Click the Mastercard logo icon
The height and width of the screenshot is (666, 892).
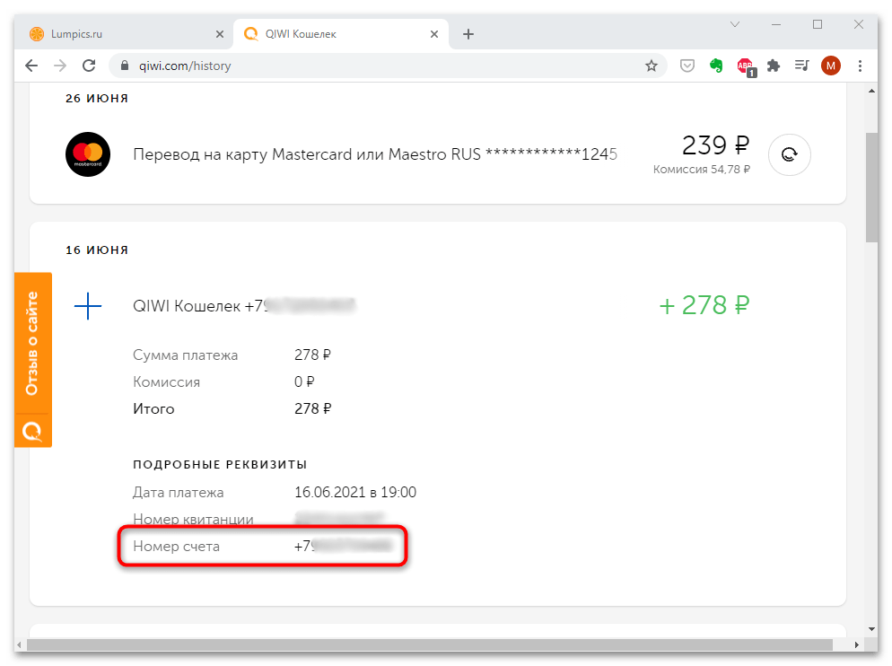pyautogui.click(x=88, y=154)
